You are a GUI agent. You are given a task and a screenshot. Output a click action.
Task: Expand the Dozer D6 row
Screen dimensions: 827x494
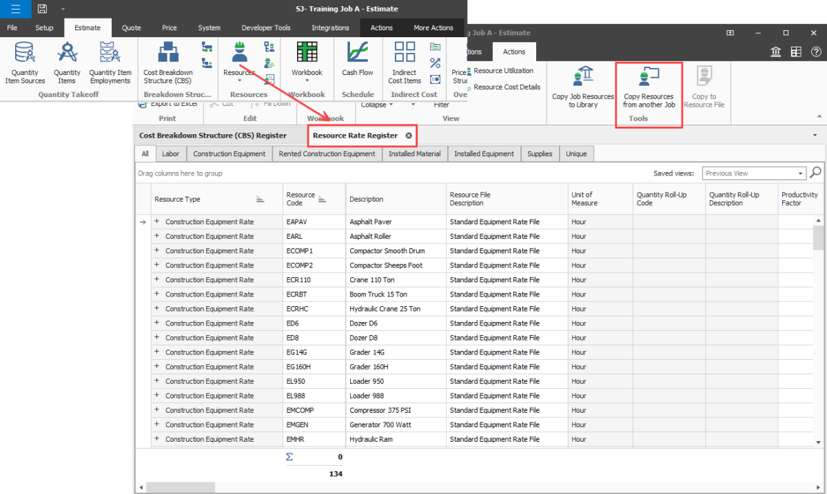(x=156, y=323)
